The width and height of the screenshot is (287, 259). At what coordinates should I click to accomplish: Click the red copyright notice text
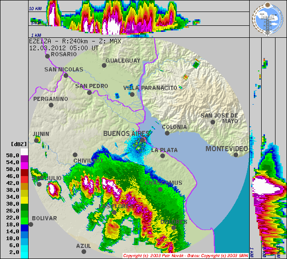186,255
